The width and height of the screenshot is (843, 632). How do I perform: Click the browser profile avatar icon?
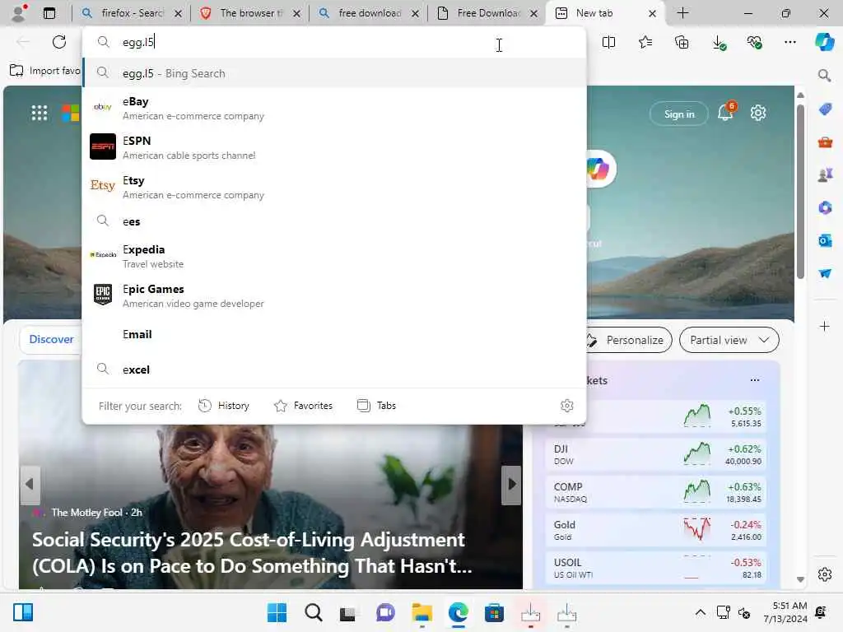tap(20, 13)
